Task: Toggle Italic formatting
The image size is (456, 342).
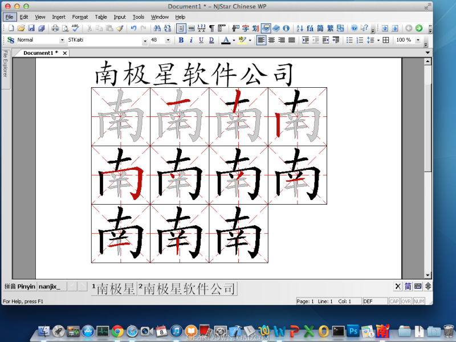Action: pos(191,40)
